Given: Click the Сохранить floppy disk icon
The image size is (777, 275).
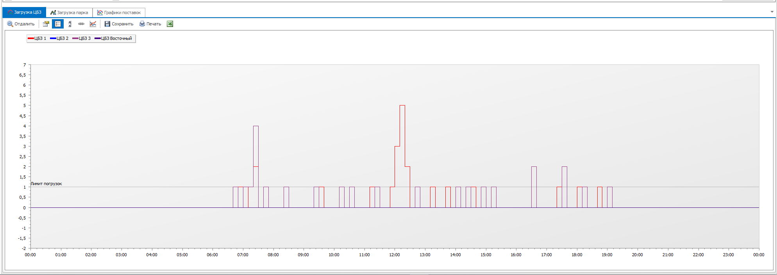Looking at the screenshot, I should pos(107,24).
